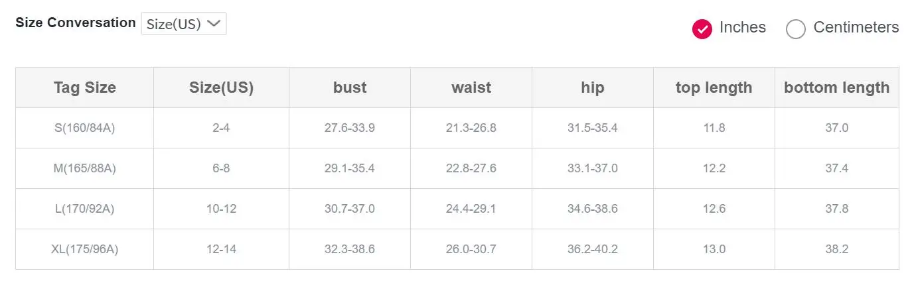
Task: Select the Inches radio button
Action: [x=702, y=28]
